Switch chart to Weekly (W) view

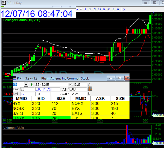[x=118, y=9]
